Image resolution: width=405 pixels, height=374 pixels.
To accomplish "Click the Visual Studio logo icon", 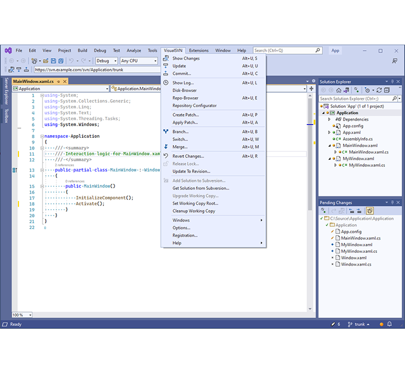I will click(8, 51).
